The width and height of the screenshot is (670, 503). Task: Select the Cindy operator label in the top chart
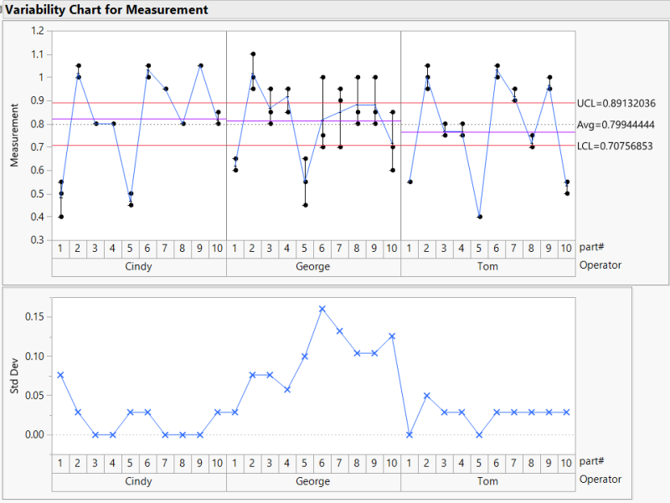pyautogui.click(x=137, y=266)
